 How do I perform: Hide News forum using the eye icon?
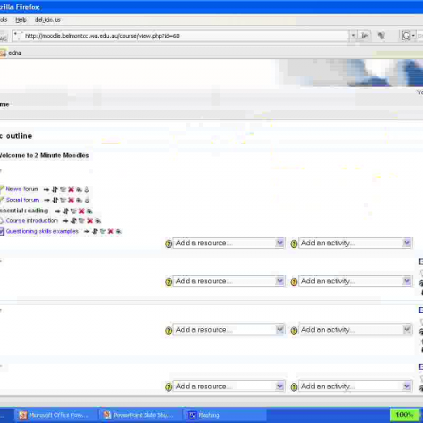[x=79, y=190]
